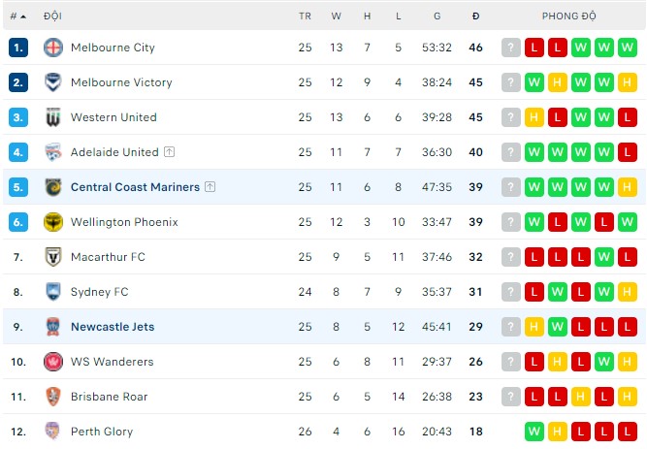Click the Wellington Phoenix team logo
Viewport: 647px width, 449px height.
(x=53, y=222)
